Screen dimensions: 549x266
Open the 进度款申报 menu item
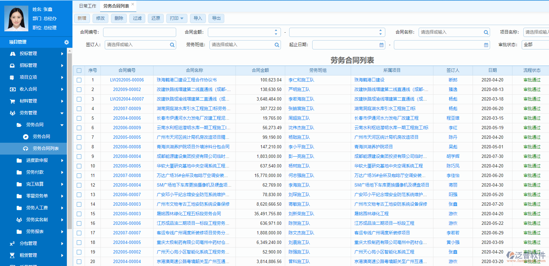click(x=34, y=161)
